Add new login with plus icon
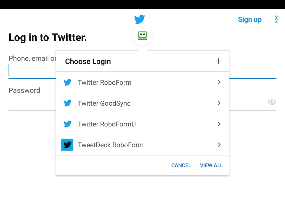This screenshot has height=222, width=285. point(218,61)
